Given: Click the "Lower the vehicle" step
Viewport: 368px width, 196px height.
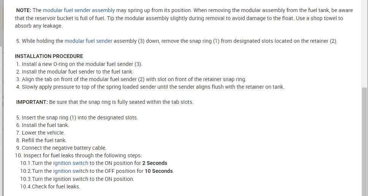Looking at the screenshot, I should click(x=43, y=133).
